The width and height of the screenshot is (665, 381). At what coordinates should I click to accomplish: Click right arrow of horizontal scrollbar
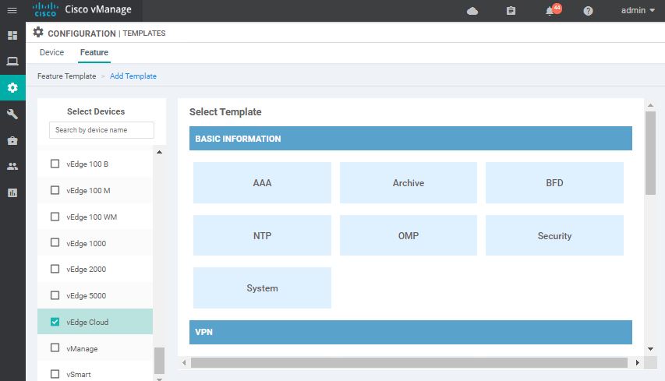637,363
